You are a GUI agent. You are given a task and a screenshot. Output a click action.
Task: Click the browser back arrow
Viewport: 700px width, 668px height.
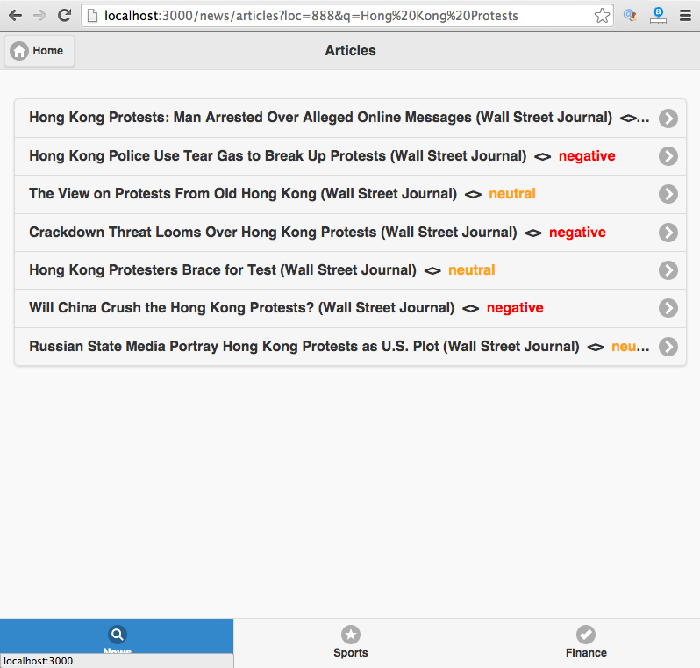pos(15,16)
